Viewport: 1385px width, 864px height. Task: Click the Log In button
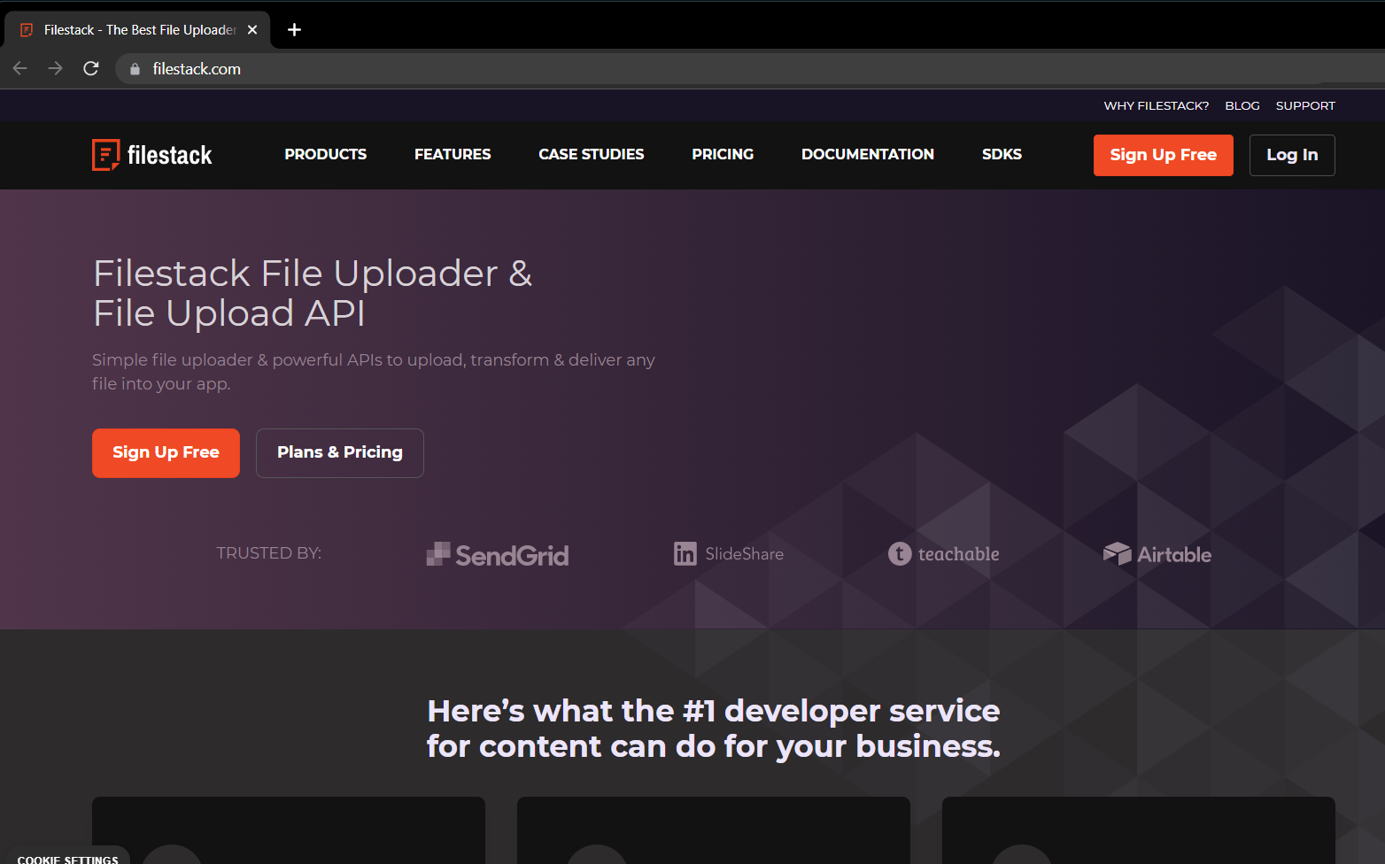1292,155
